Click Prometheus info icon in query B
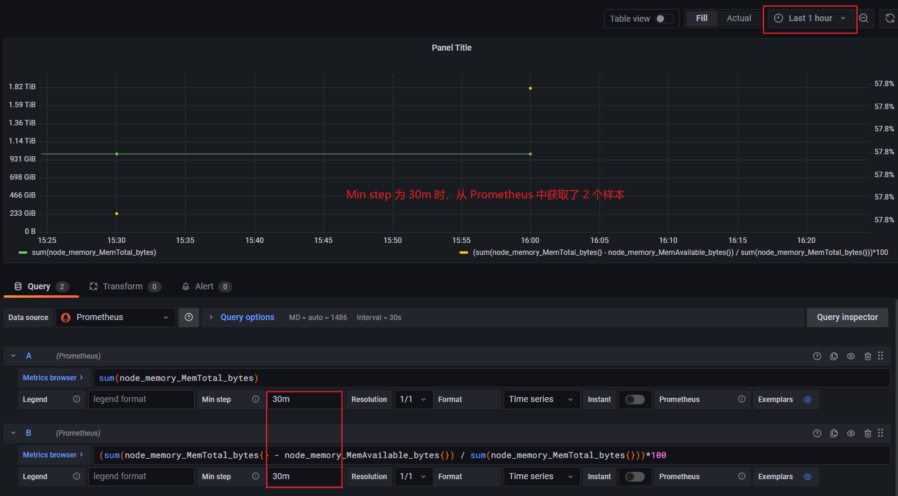This screenshot has width=898, height=496. (742, 476)
